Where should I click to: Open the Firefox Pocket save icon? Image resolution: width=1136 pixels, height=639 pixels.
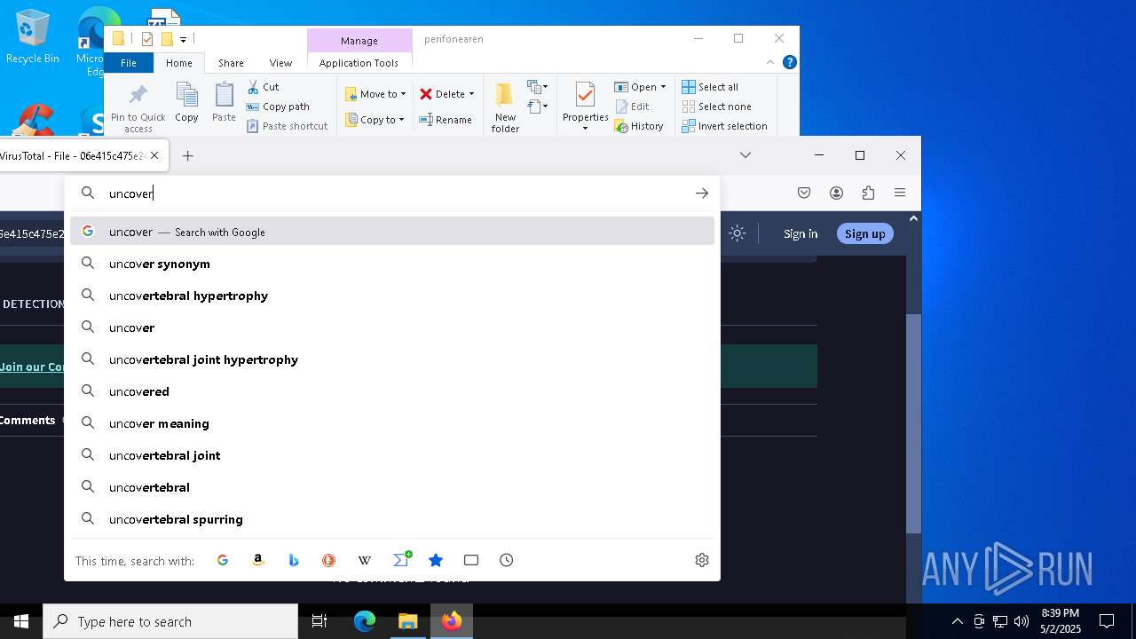pyautogui.click(x=804, y=193)
